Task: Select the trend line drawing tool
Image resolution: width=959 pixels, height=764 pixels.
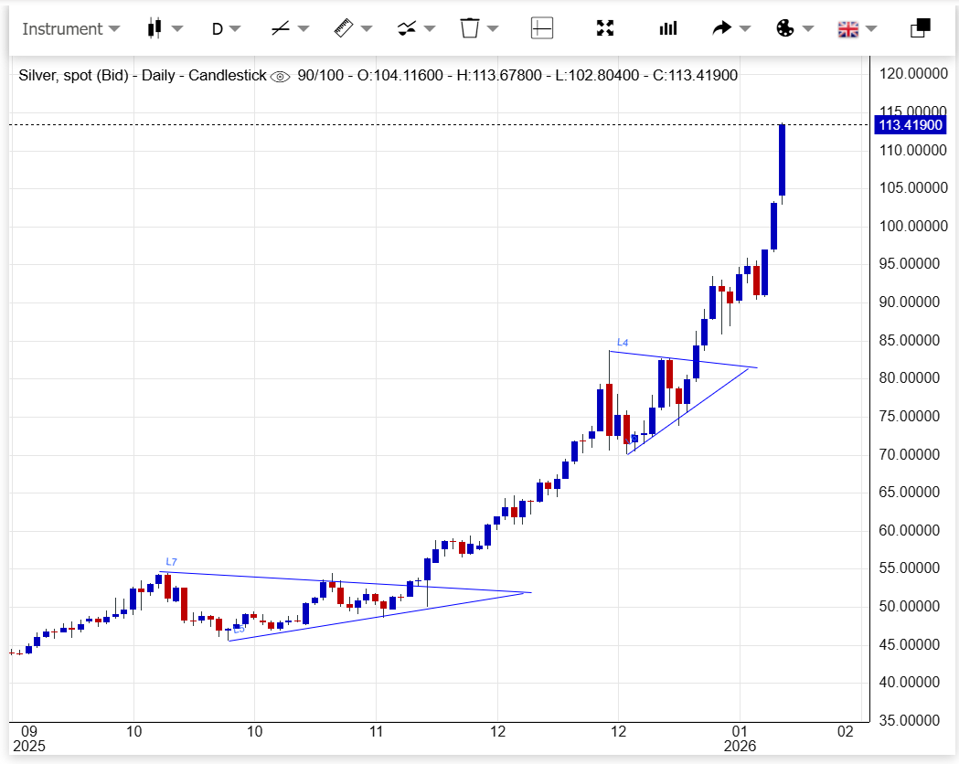Action: 281,28
